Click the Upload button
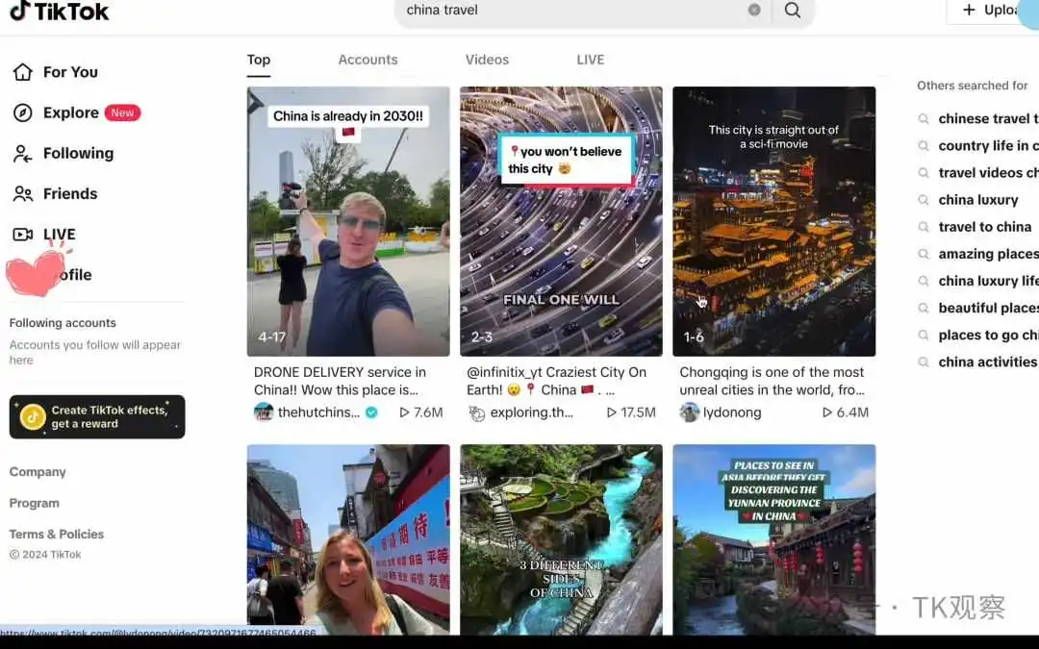1039x649 pixels. point(992,11)
